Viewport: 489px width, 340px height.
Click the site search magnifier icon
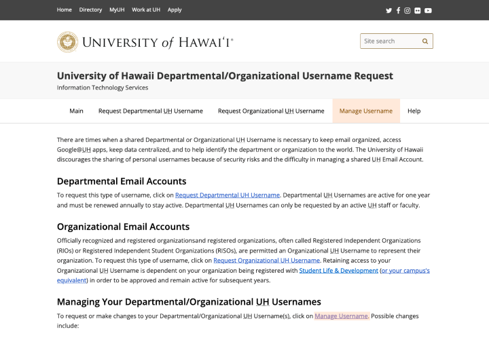click(x=425, y=41)
